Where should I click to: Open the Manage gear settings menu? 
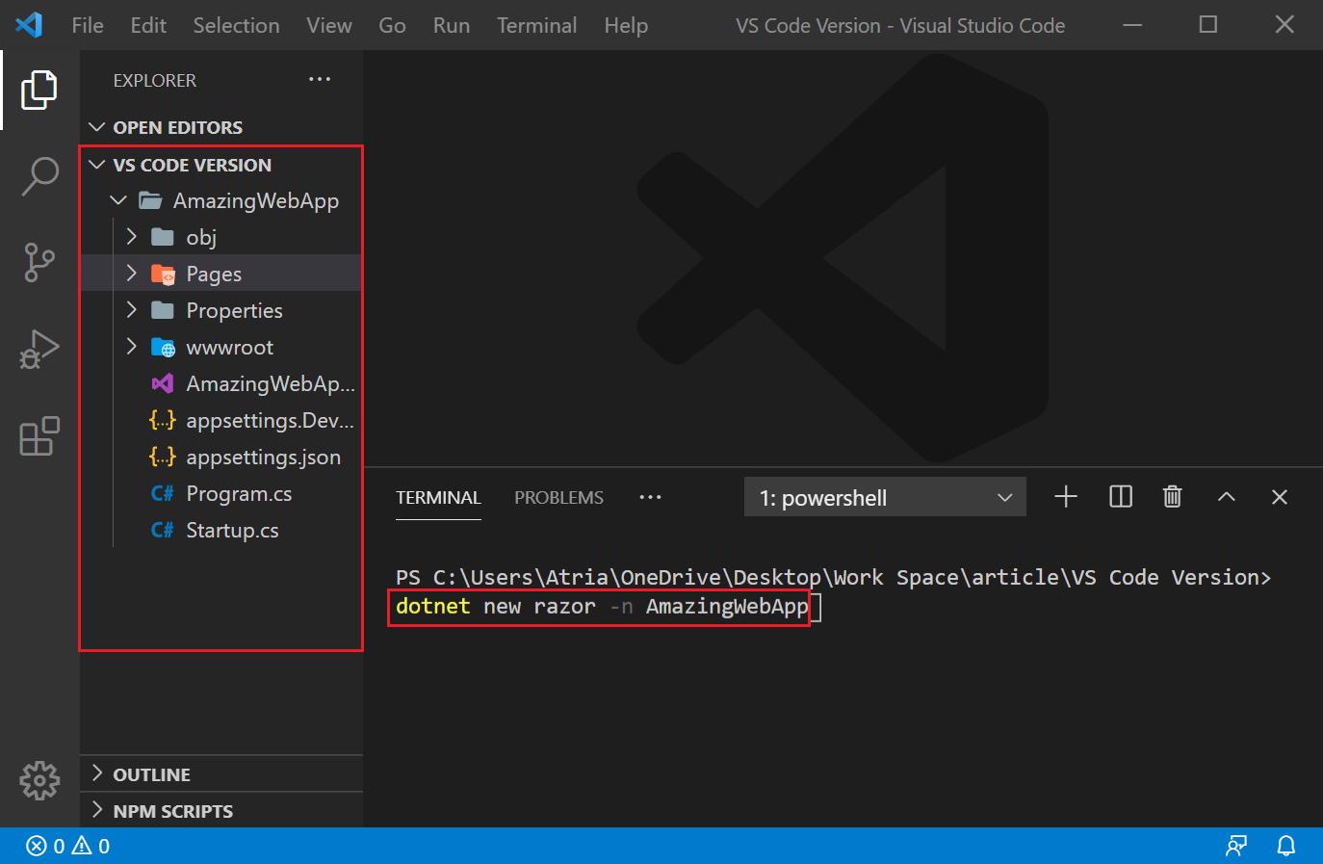(x=39, y=780)
